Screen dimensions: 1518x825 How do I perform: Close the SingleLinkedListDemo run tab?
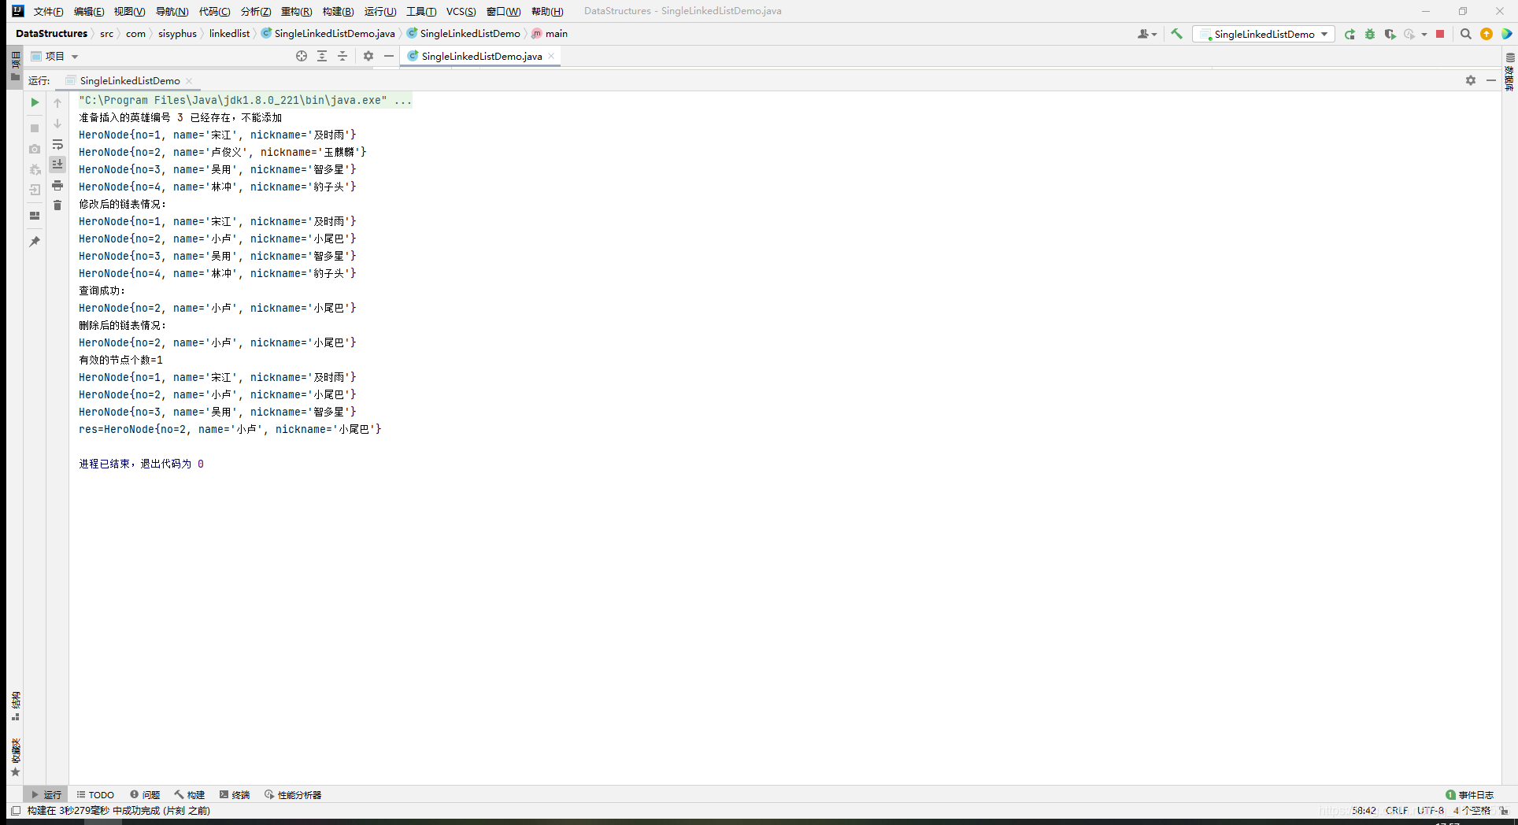point(189,80)
